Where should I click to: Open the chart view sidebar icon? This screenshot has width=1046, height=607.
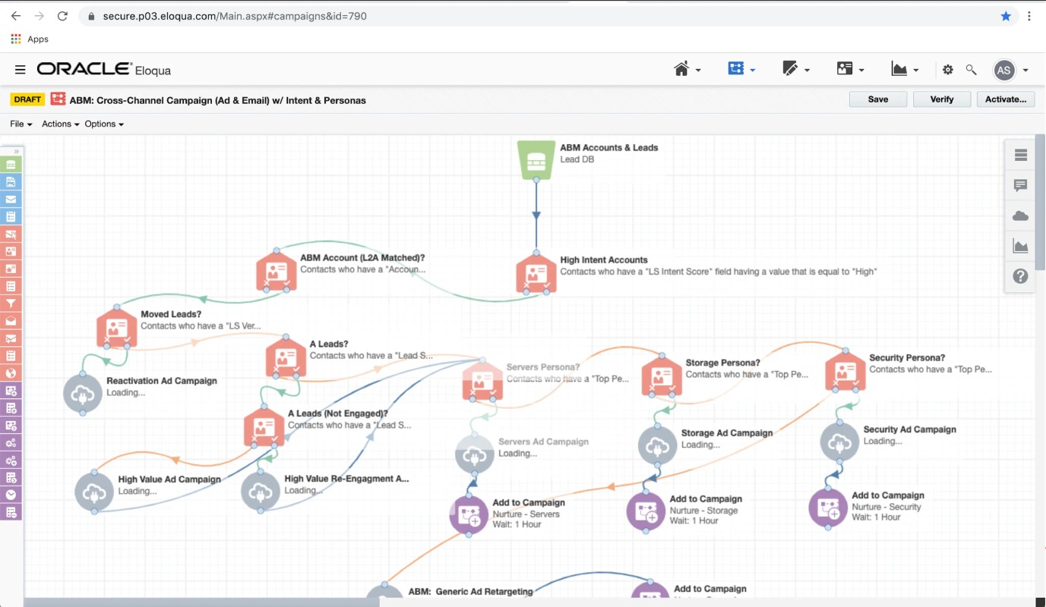1020,246
